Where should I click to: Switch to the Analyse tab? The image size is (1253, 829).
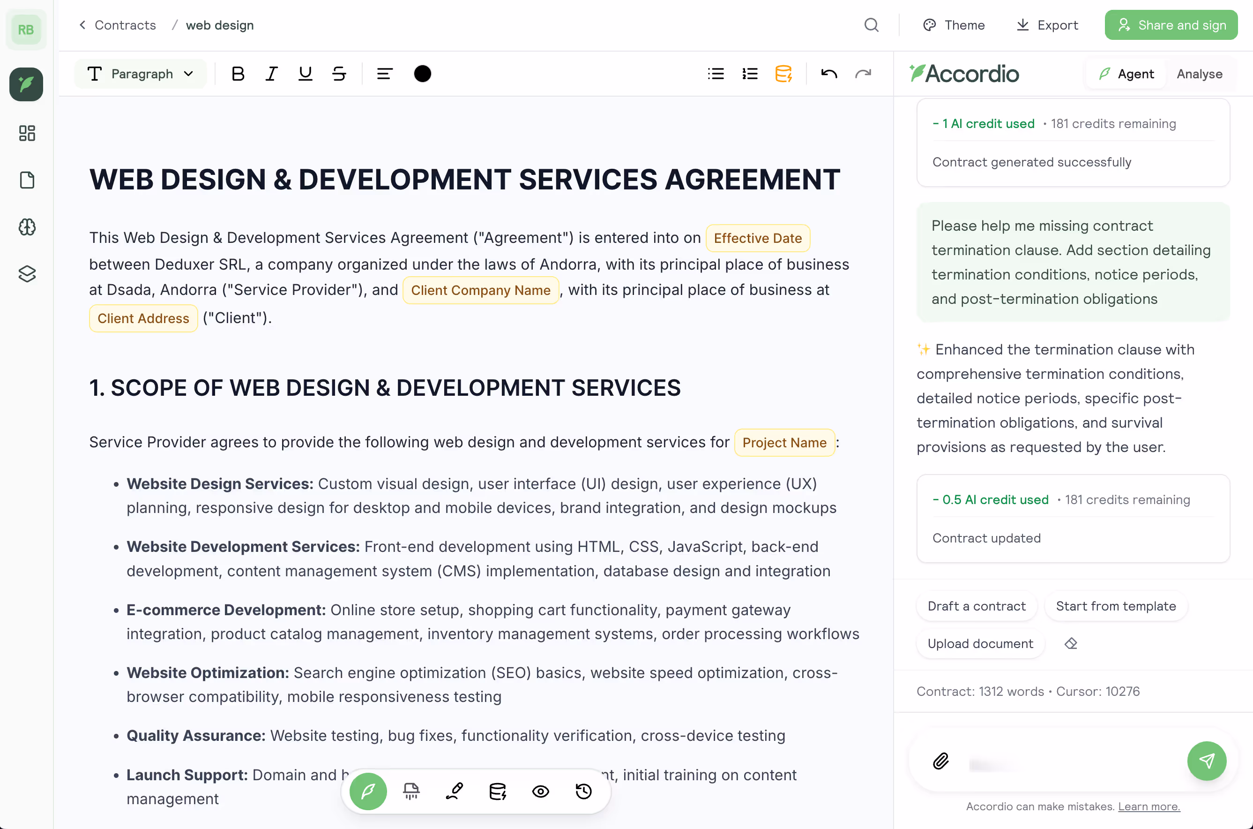pyautogui.click(x=1199, y=74)
